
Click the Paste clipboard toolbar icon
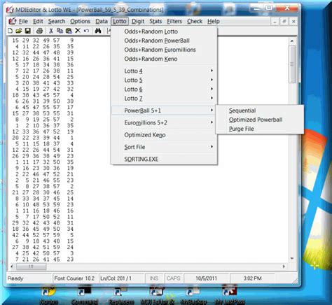[69, 31]
